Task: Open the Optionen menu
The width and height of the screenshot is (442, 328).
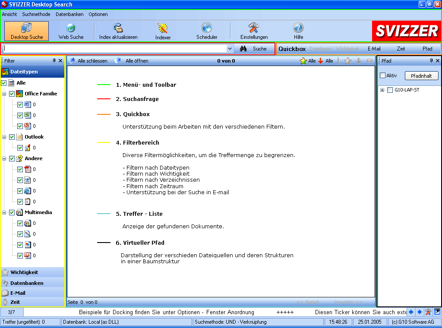Action: coord(98,14)
